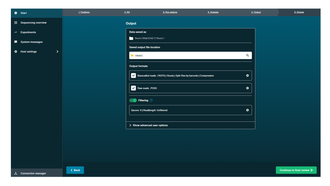Open Connection manager at sidebar bottom
The height and width of the screenshot is (186, 330).
coord(37,173)
